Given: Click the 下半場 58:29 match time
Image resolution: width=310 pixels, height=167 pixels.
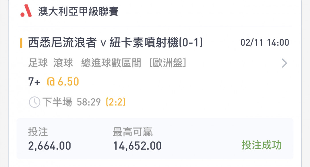Looking at the screenshot, I should [x=71, y=102].
